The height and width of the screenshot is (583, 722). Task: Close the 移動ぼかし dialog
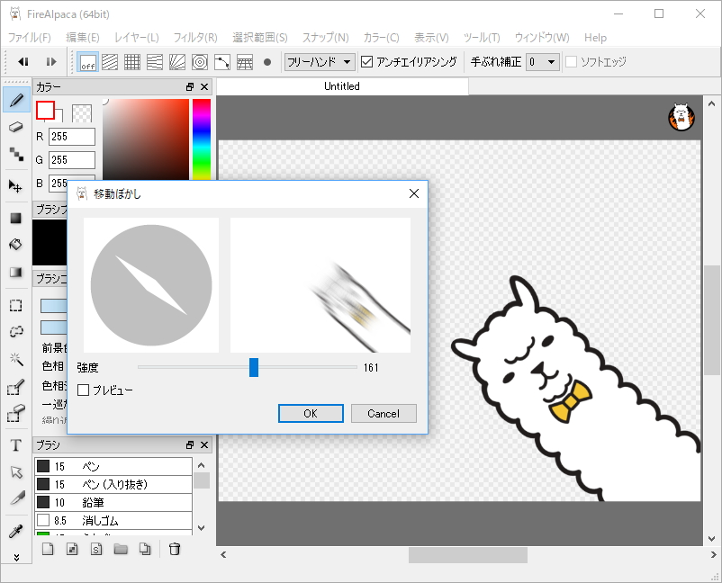click(x=414, y=193)
